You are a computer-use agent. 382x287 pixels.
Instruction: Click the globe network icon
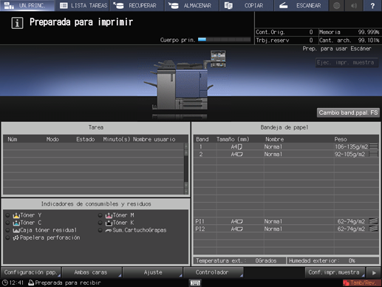click(336, 5)
